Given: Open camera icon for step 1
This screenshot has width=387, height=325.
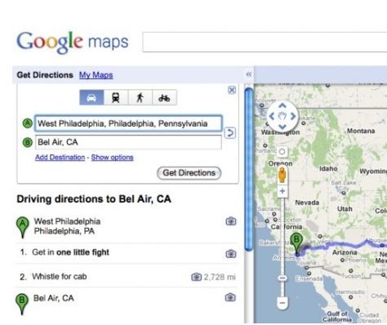Looking at the screenshot, I should (x=231, y=254).
